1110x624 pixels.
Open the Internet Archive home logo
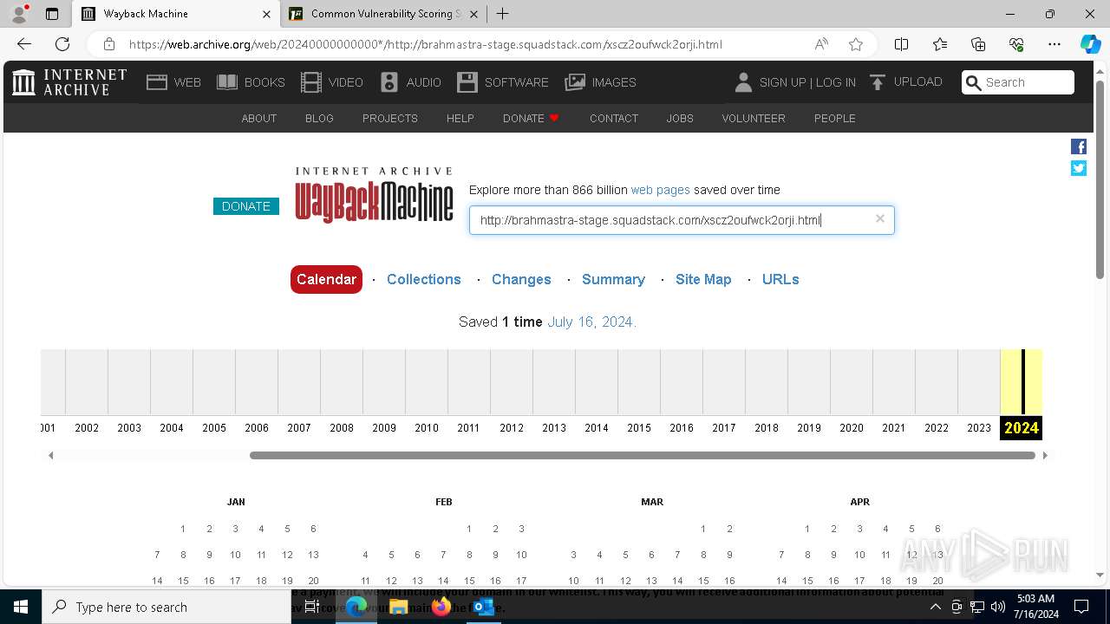point(69,82)
